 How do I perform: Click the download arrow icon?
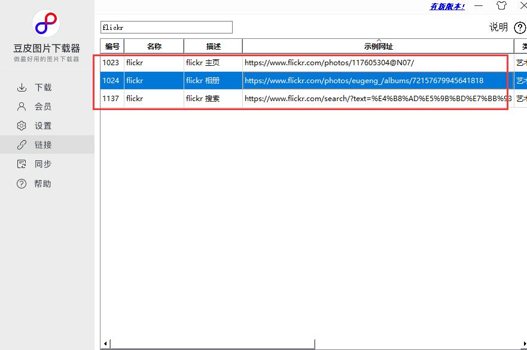22,87
